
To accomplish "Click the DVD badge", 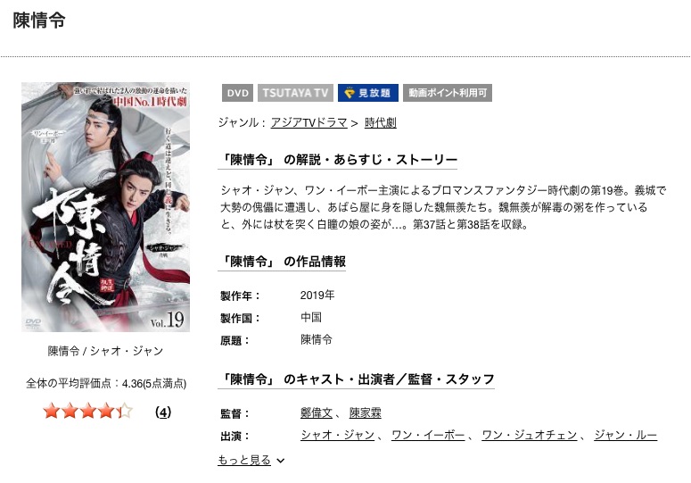I will click(237, 93).
